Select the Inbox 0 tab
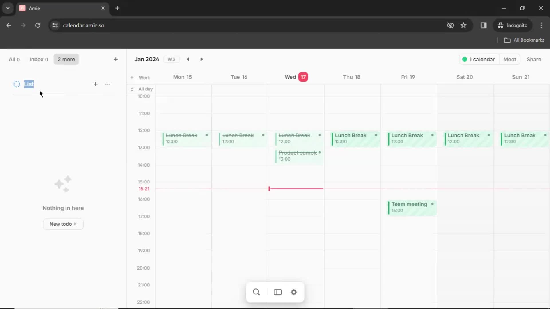This screenshot has height=309, width=550. coord(38,59)
